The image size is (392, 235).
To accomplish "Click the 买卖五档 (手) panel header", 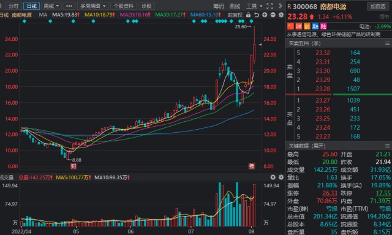I will point(304,43).
